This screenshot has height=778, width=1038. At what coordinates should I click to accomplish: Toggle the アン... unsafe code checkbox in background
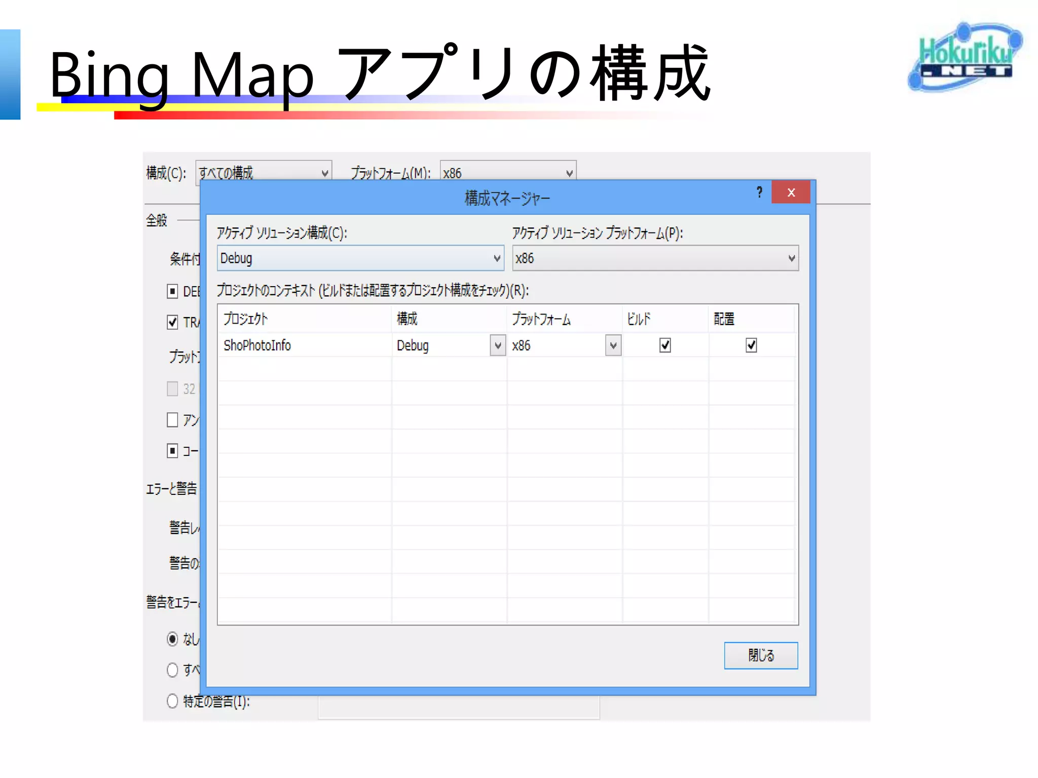[x=172, y=420]
